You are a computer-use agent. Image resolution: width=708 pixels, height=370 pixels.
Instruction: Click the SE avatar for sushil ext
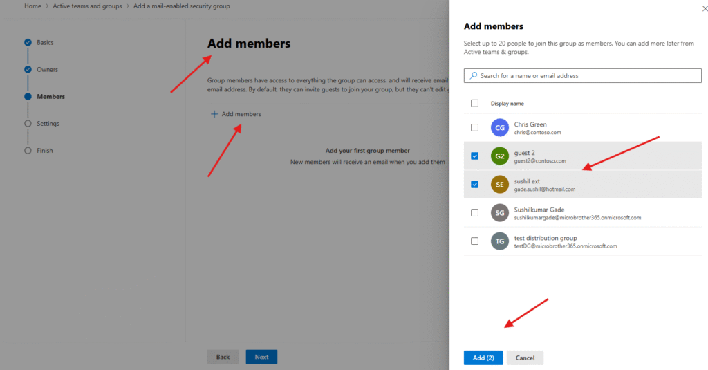pos(499,185)
